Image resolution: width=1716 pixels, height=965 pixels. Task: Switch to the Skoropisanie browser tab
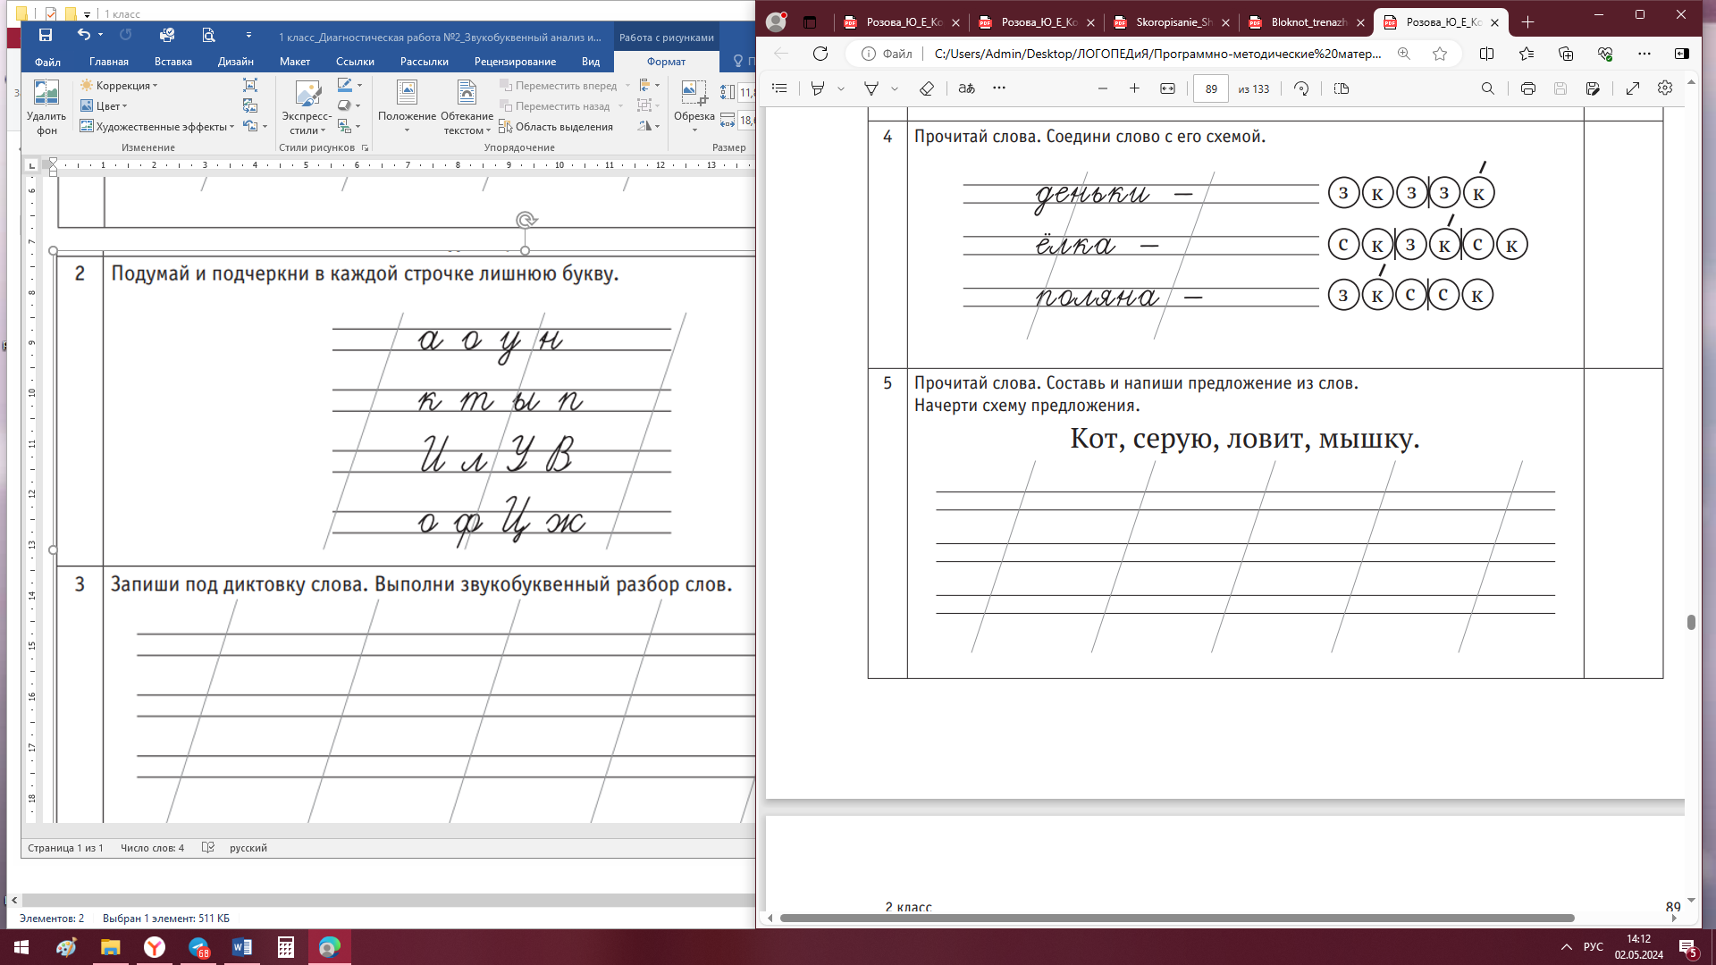1172,22
